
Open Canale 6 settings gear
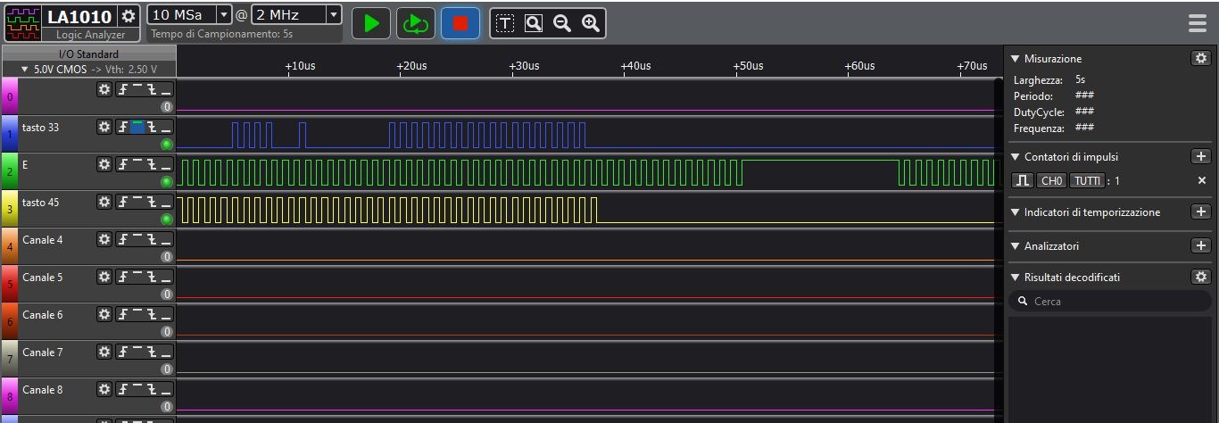pyautogui.click(x=104, y=315)
